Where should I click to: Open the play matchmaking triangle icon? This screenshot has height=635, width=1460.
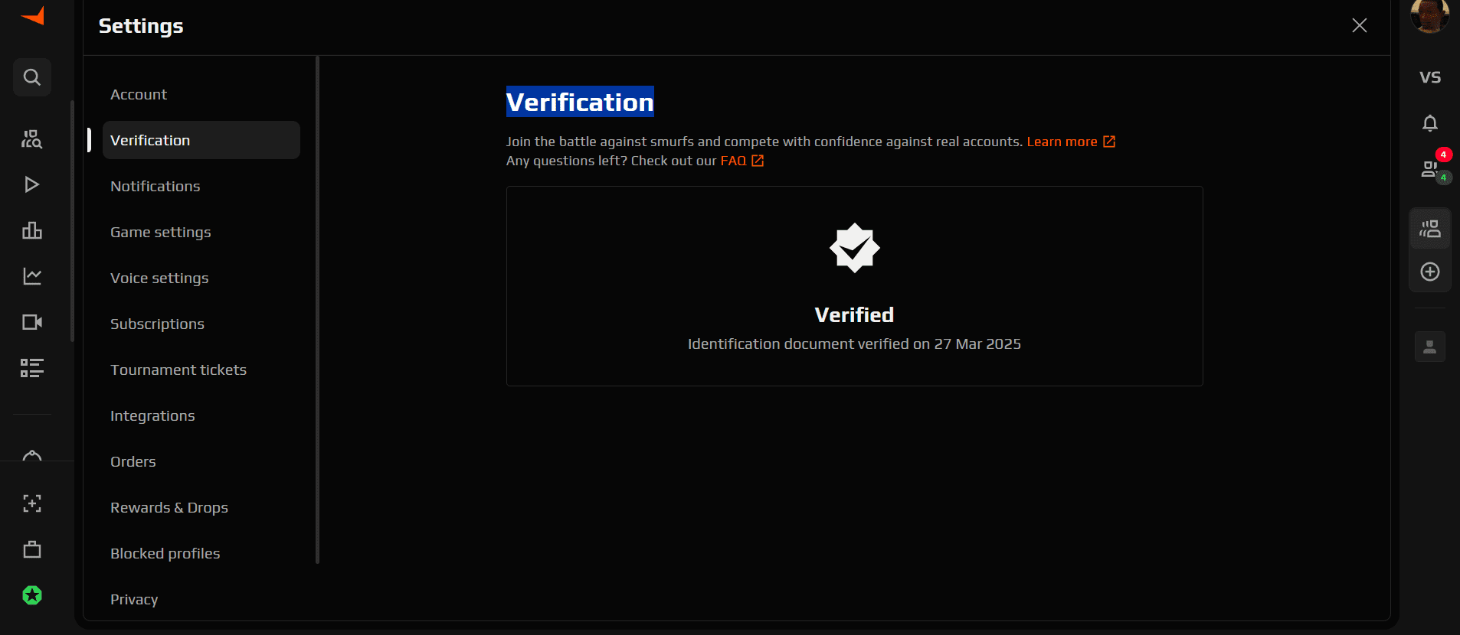[32, 184]
